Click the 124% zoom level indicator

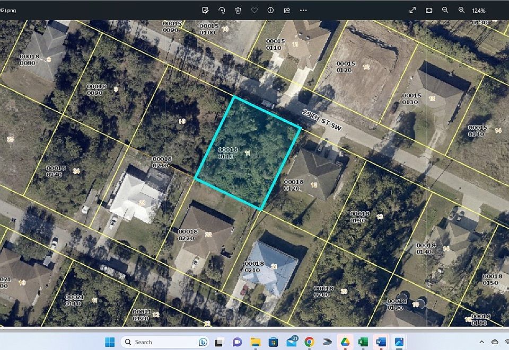click(479, 11)
